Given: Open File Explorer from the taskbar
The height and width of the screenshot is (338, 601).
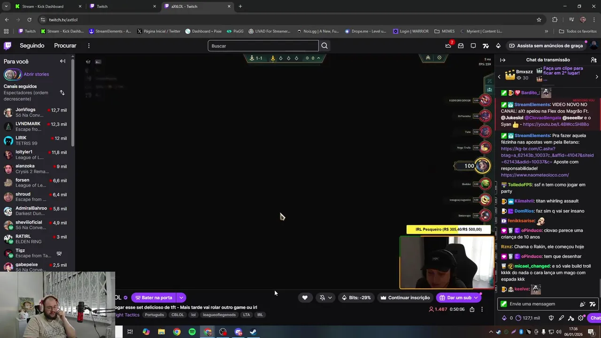Looking at the screenshot, I should click(x=162, y=332).
